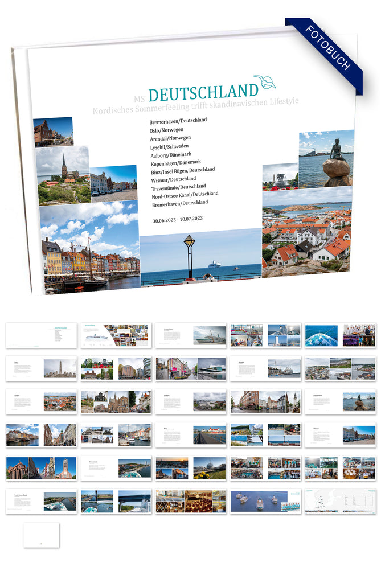
Task: Click the sunset harbor and yellow flowers spread
Action: (x=191, y=468)
